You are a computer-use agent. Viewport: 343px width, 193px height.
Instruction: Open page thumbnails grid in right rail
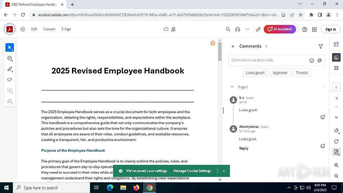coord(336,68)
